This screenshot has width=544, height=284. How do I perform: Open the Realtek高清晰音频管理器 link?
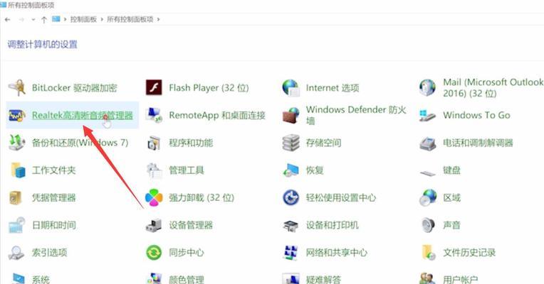tap(82, 115)
